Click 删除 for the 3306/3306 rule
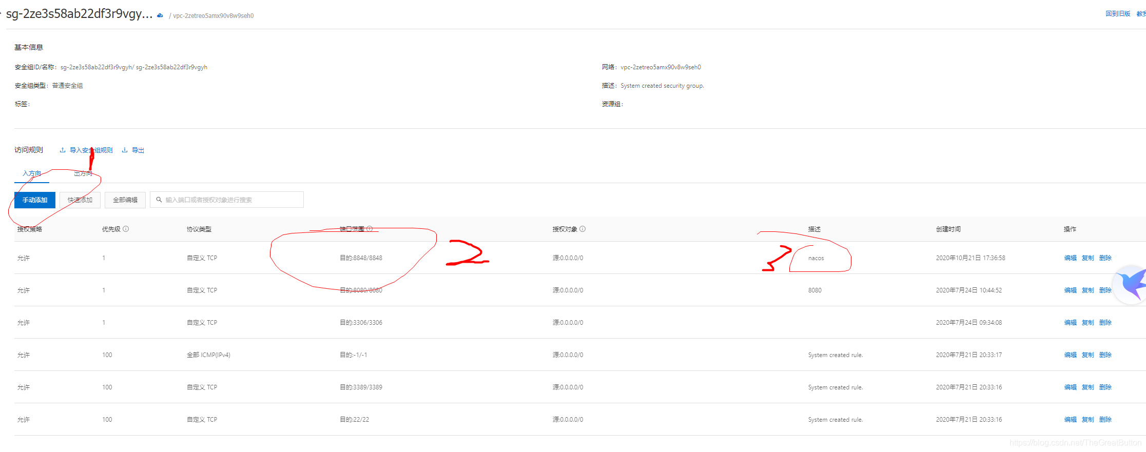This screenshot has width=1146, height=452. 1105,323
